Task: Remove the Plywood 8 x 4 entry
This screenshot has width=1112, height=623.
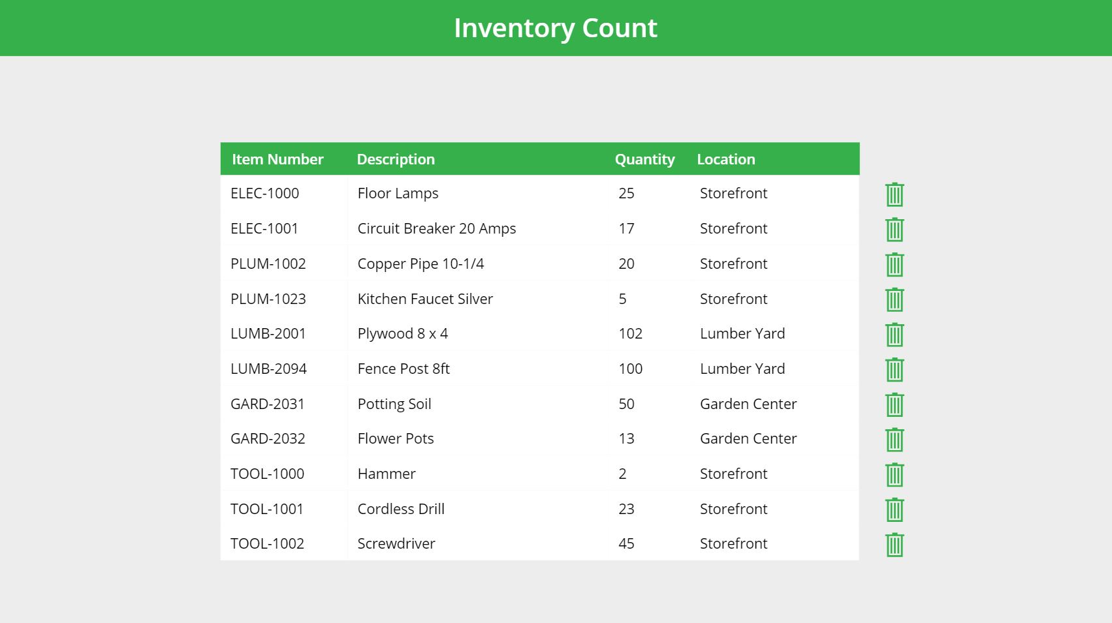Action: pos(894,334)
